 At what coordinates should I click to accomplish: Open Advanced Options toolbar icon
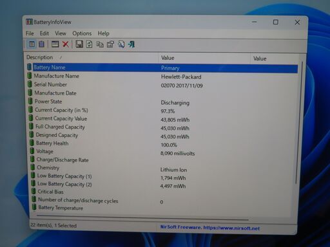55,44
